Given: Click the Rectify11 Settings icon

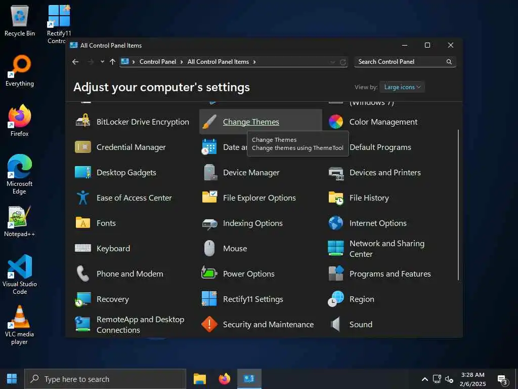Looking at the screenshot, I should [209, 299].
